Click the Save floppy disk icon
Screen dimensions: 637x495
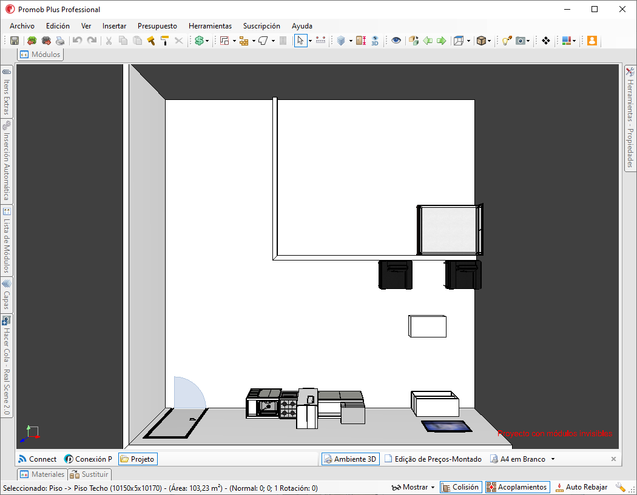point(15,41)
